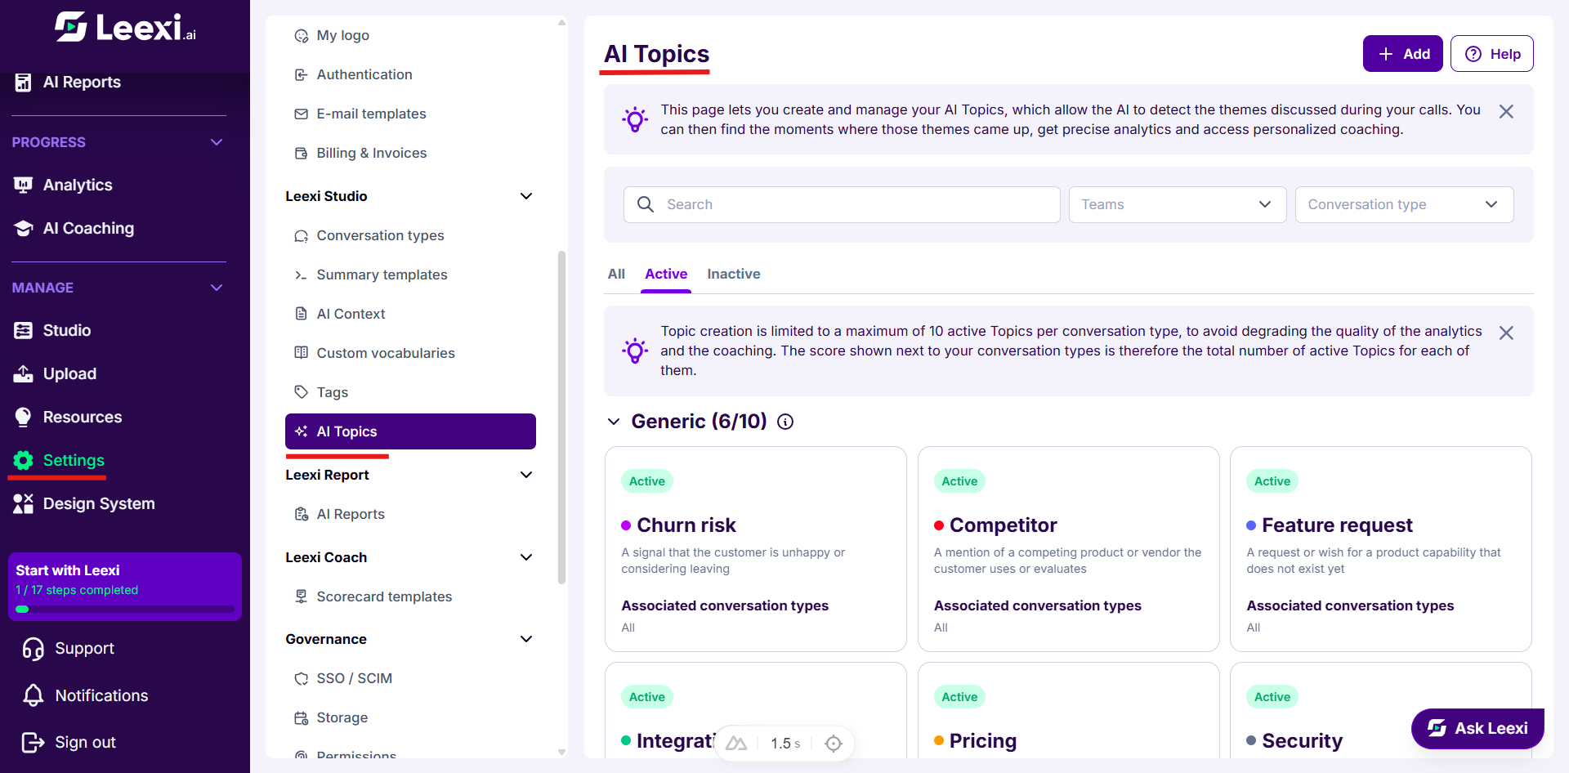This screenshot has height=773, width=1569.
Task: Dismiss the topic limit info banner
Action: click(x=1506, y=333)
